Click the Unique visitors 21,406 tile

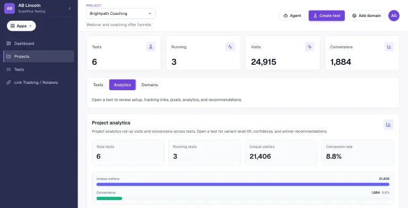click(281, 153)
